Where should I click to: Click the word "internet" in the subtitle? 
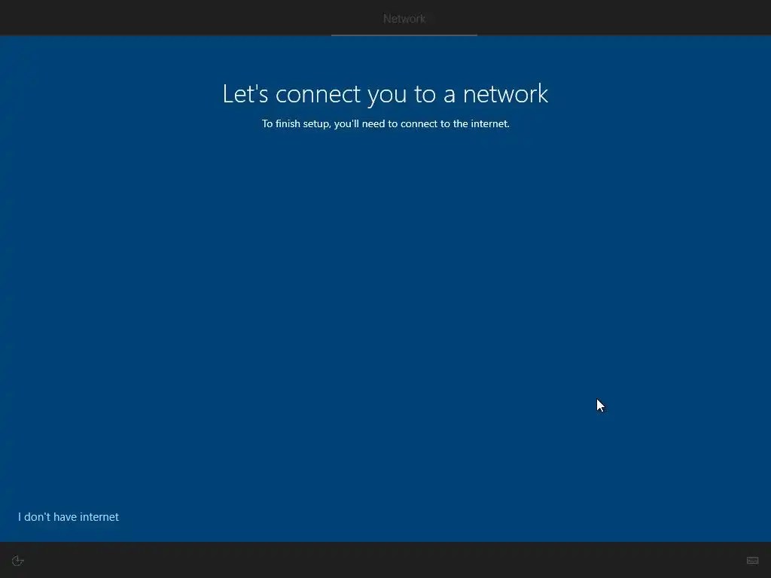(489, 124)
